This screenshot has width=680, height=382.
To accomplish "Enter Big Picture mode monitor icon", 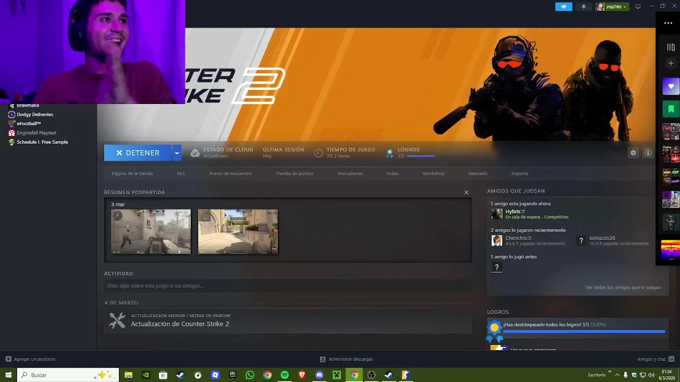I will (x=638, y=6).
